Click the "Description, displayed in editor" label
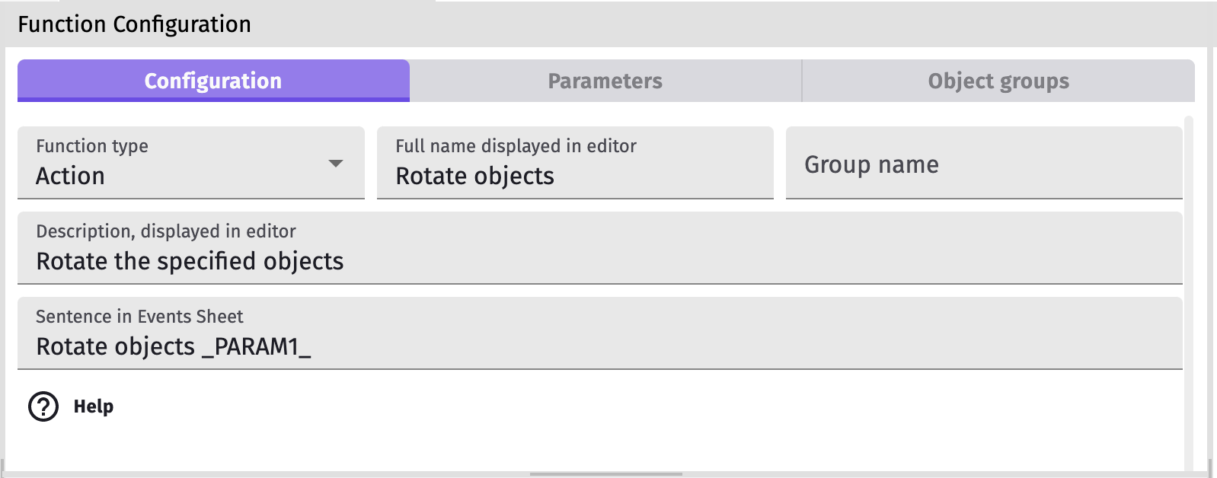This screenshot has height=478, width=1217. pos(166,231)
